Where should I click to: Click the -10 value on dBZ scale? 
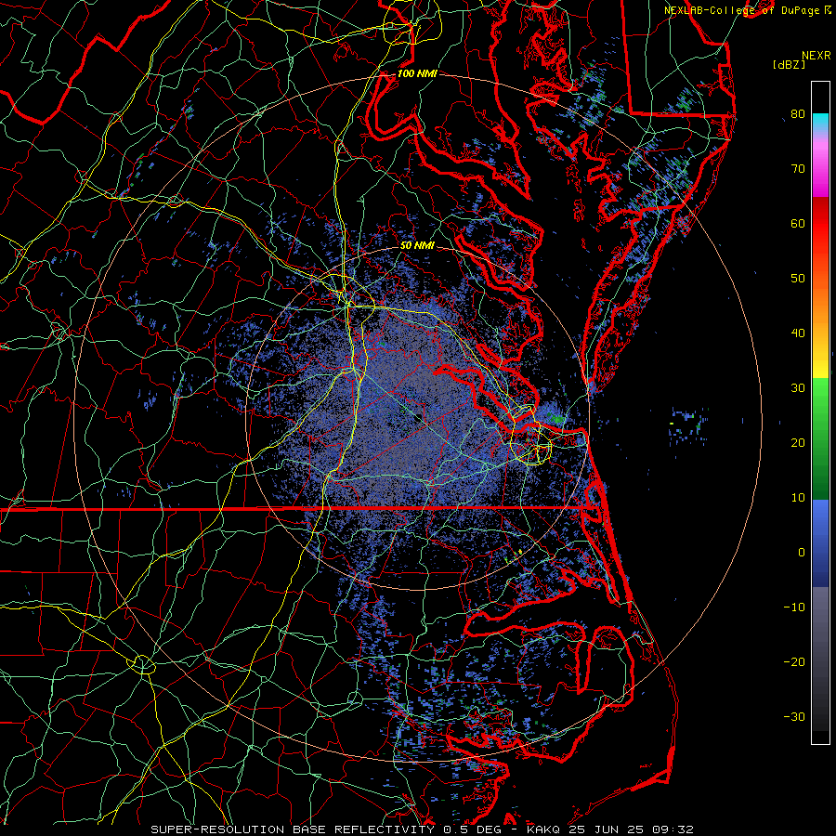point(794,607)
